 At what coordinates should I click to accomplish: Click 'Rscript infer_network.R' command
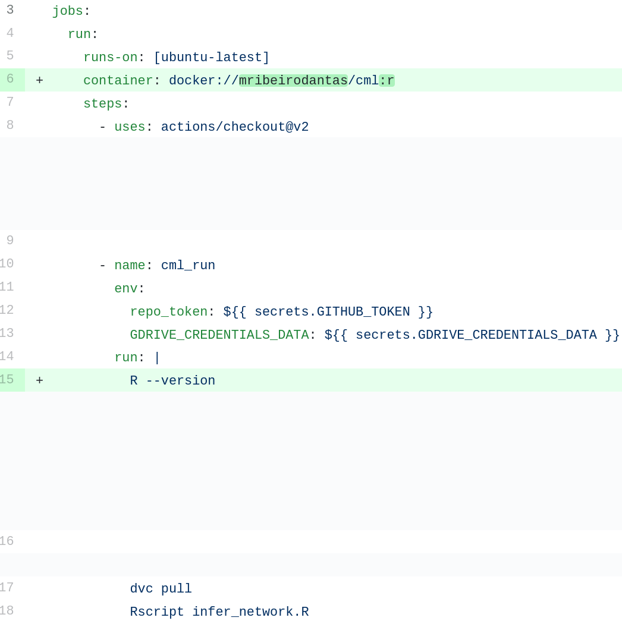click(x=219, y=612)
